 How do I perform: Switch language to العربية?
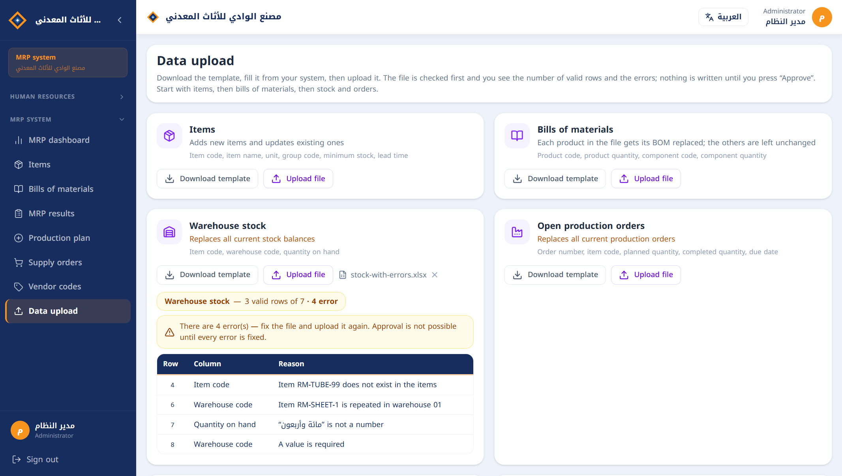tap(723, 17)
